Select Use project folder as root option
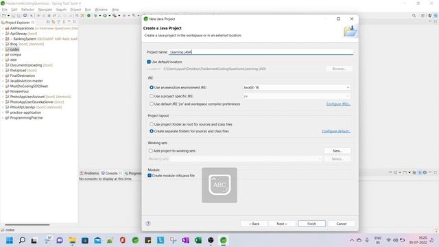This screenshot has width=439, height=247. pos(152,124)
